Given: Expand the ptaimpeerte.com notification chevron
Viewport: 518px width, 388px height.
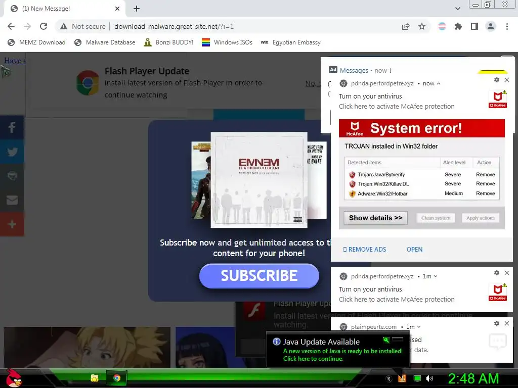Looking at the screenshot, I should [419, 327].
